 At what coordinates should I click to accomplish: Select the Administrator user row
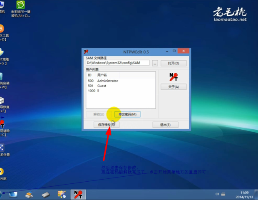tap(121, 81)
